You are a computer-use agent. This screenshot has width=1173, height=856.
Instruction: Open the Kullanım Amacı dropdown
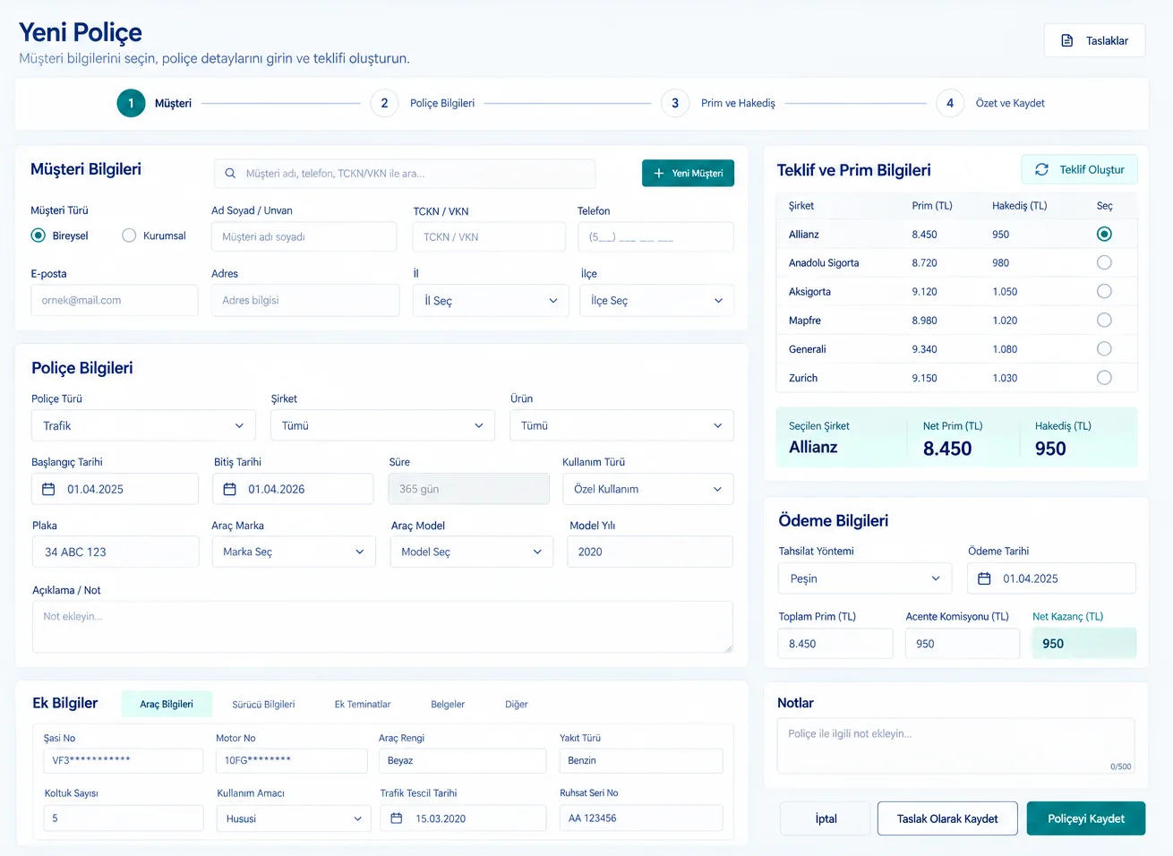[x=294, y=818]
